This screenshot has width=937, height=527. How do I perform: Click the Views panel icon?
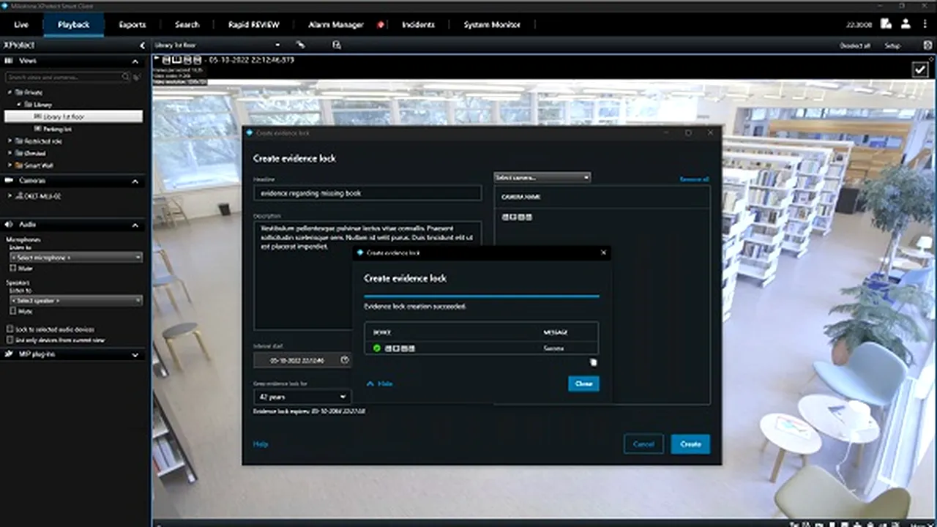point(9,61)
